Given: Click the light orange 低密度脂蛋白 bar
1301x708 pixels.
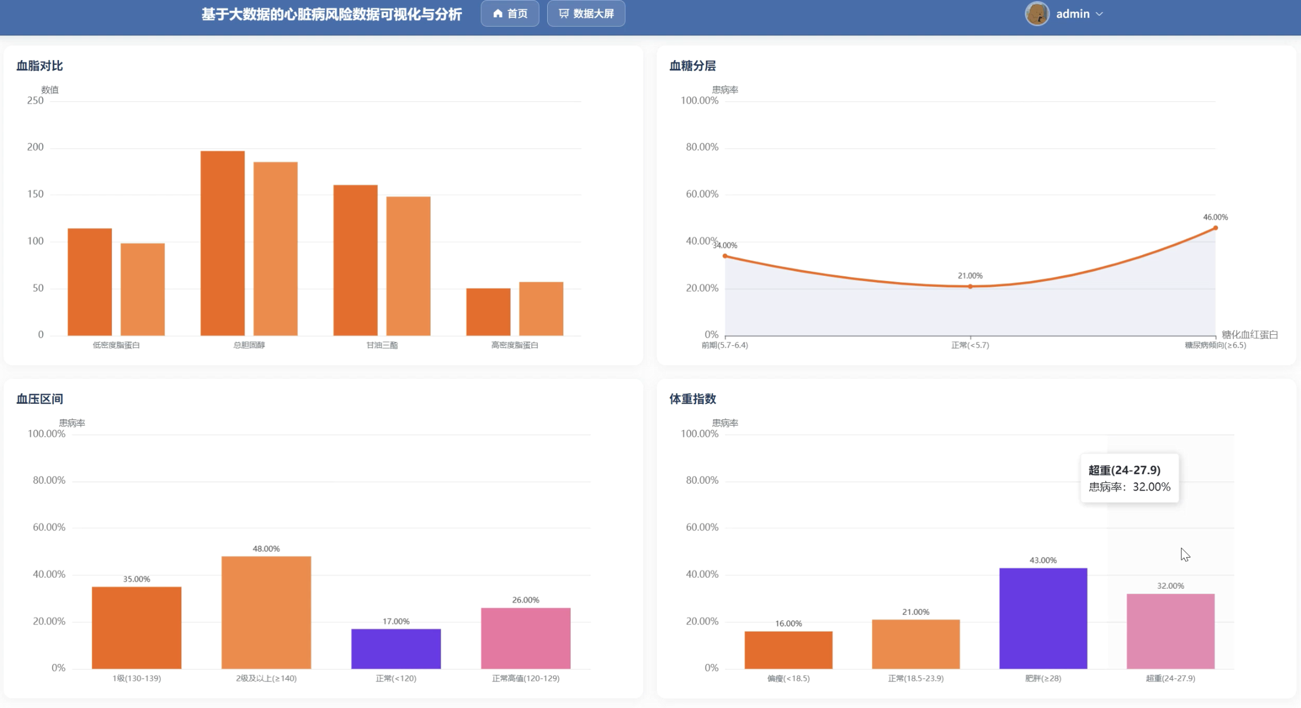Looking at the screenshot, I should [x=142, y=289].
